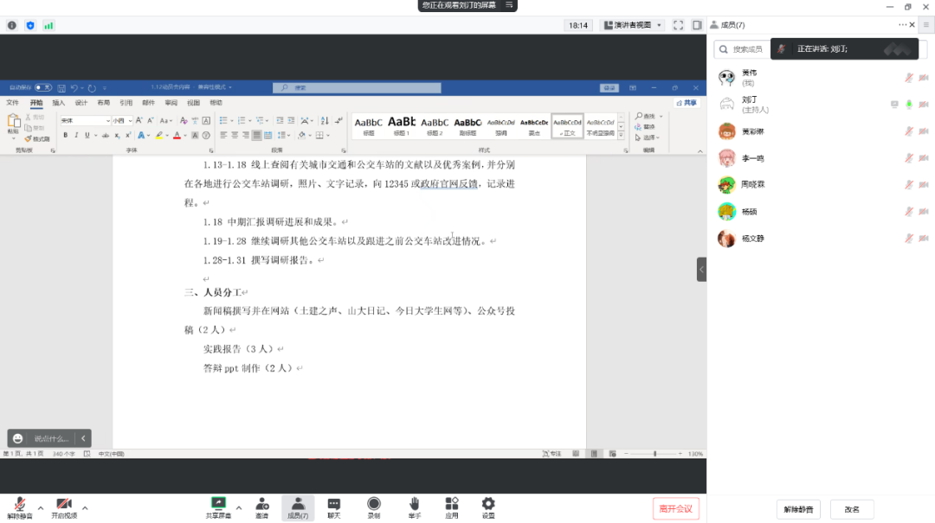935x523 pixels.
Task: Open the speaker view dropdown
Action: click(x=632, y=25)
